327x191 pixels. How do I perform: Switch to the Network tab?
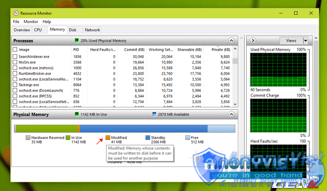coord(92,30)
